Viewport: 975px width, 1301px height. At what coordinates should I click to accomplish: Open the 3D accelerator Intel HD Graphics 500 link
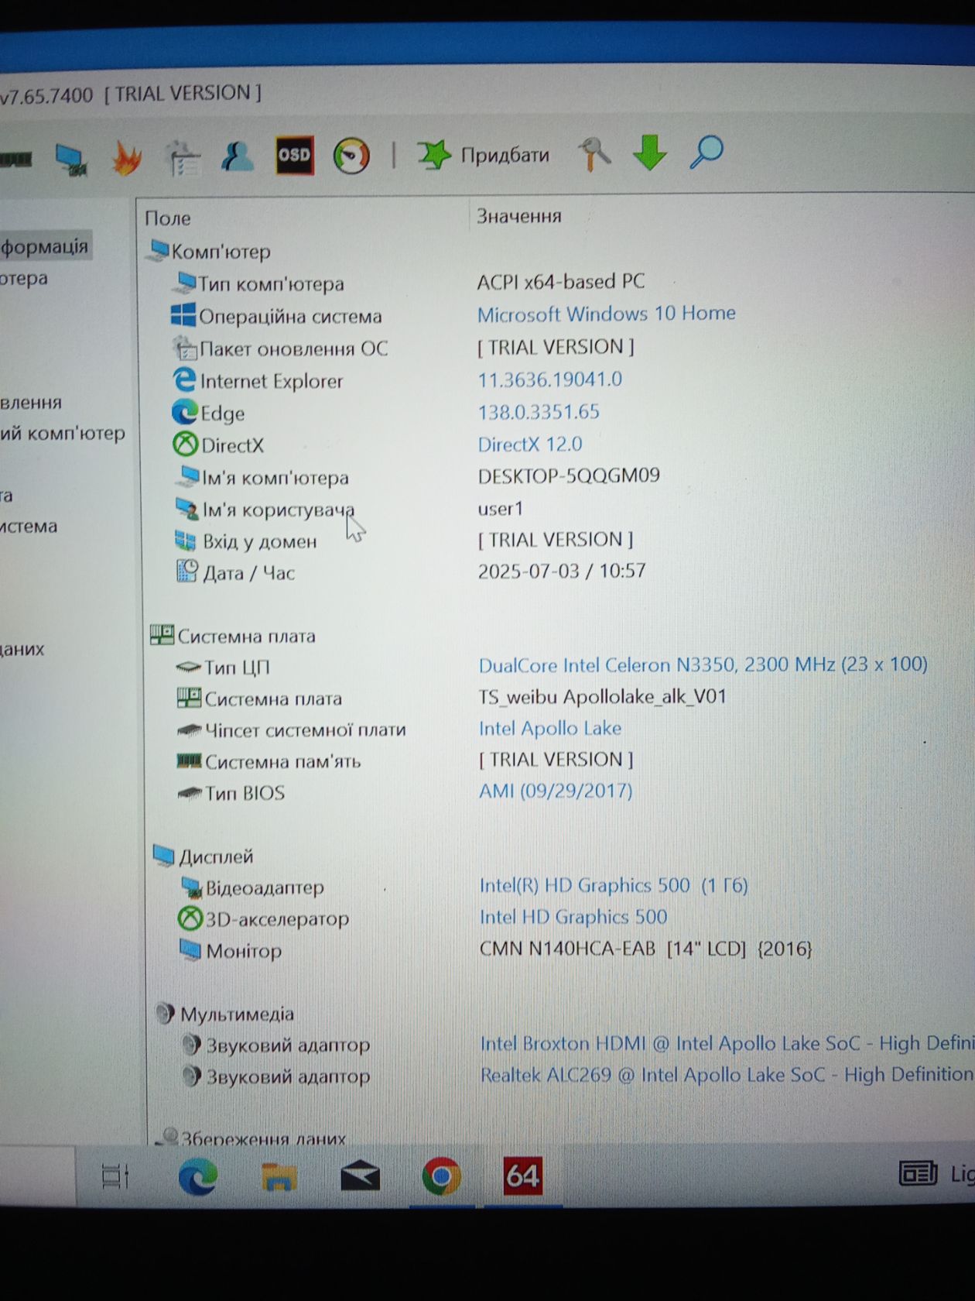(573, 917)
